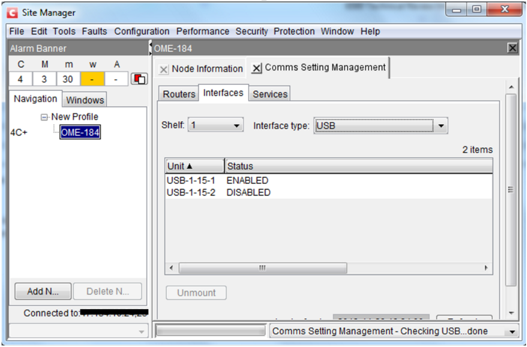Click the horizontal scrollbar in the interfaces table
The image size is (527, 347).
click(262, 268)
